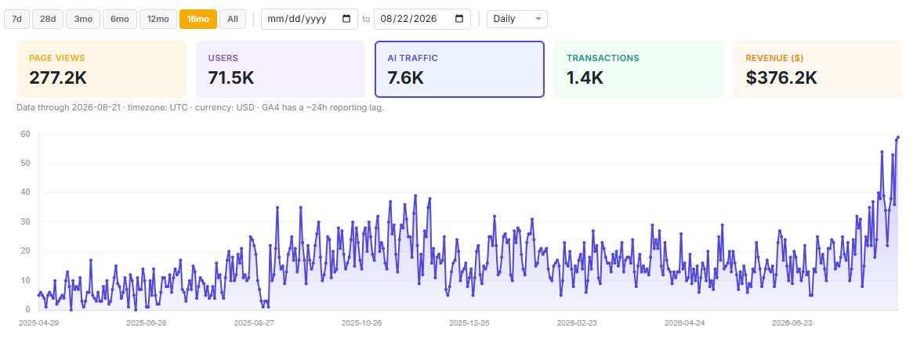Image resolution: width=924 pixels, height=353 pixels.
Task: Show All time data
Action: pyautogui.click(x=233, y=19)
